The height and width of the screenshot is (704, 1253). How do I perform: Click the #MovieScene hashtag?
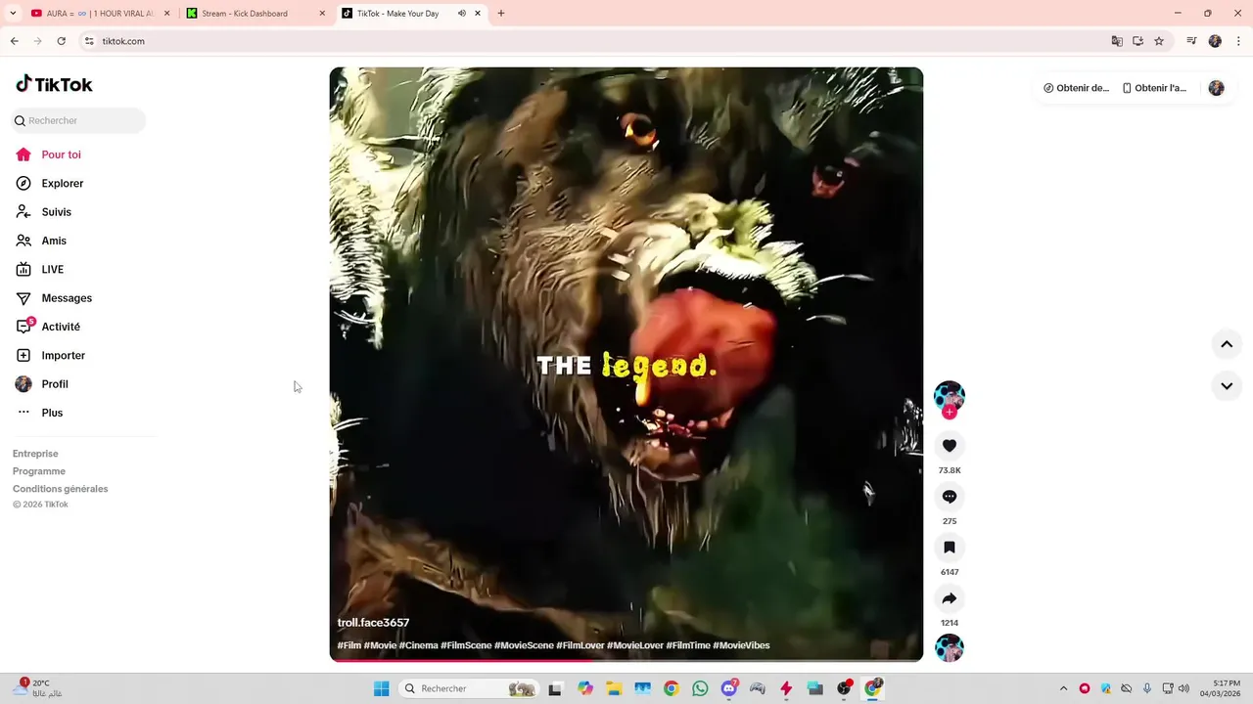click(x=524, y=645)
